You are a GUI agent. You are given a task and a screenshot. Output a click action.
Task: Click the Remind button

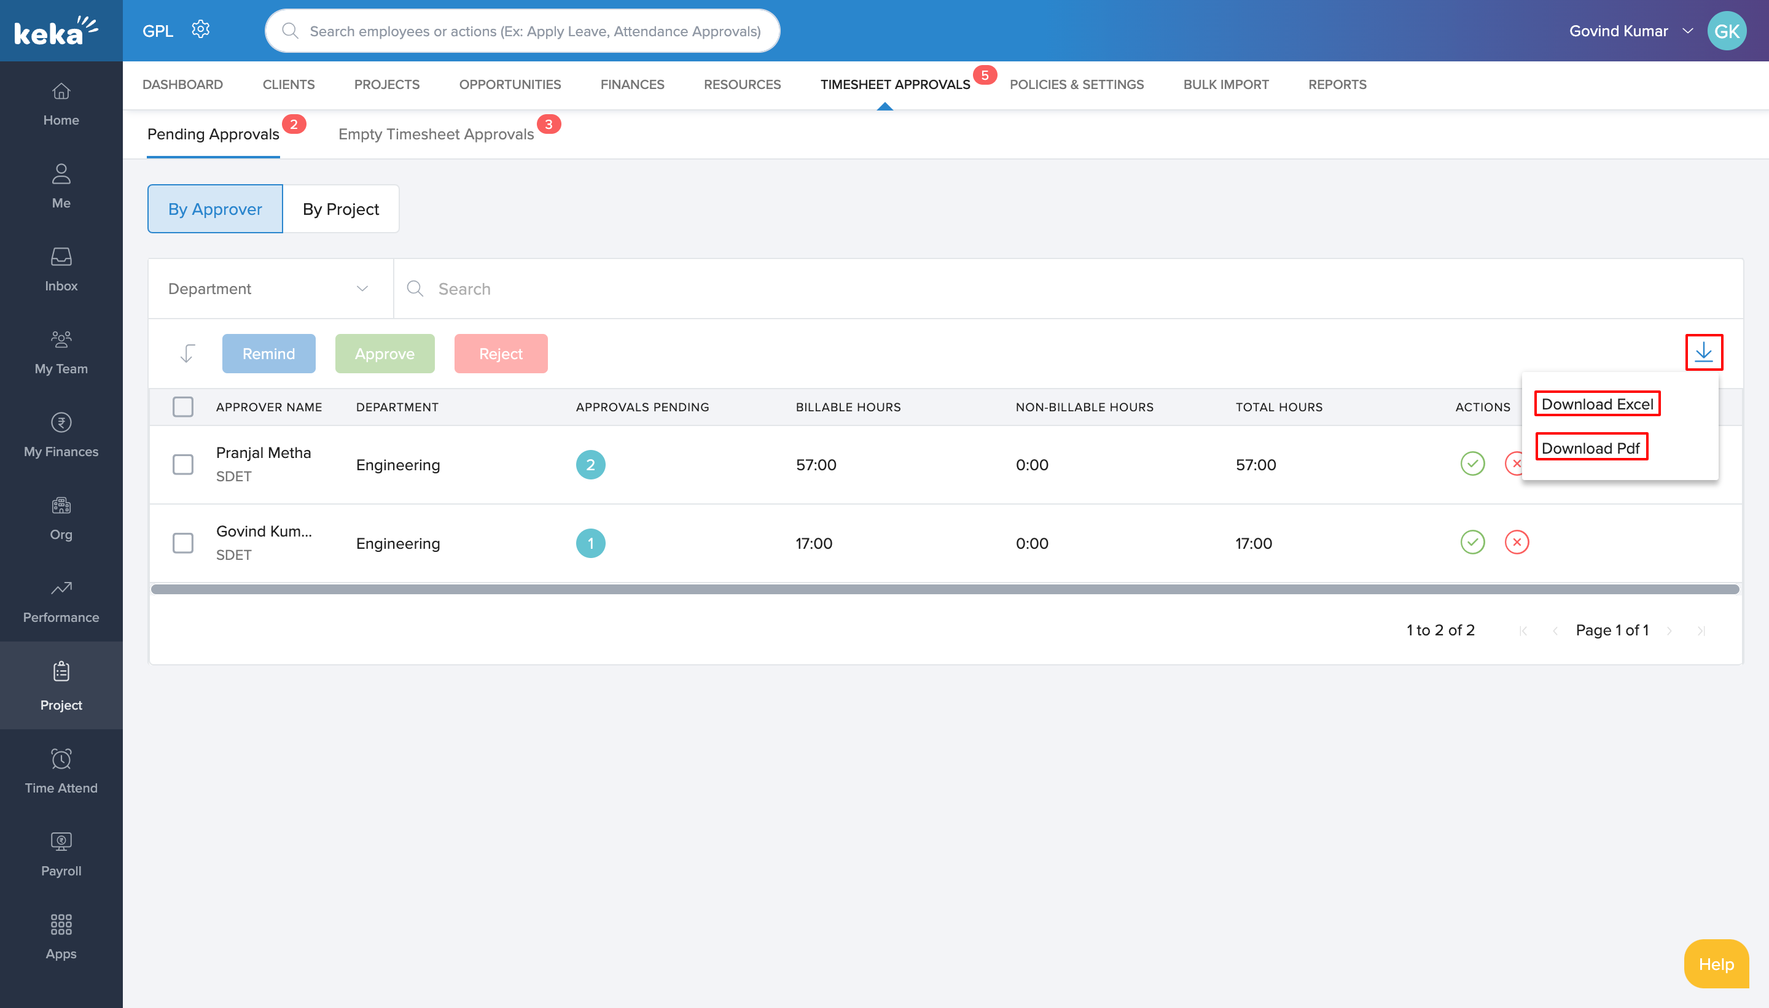point(268,354)
